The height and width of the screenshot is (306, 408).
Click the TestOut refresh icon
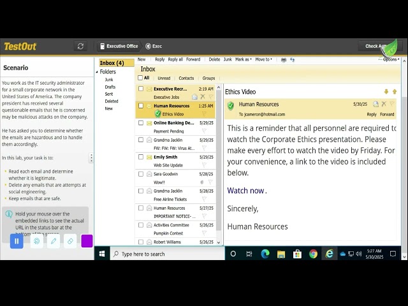[x=80, y=47]
